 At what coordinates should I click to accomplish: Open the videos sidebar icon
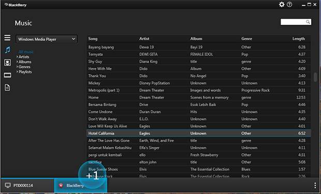(8, 75)
